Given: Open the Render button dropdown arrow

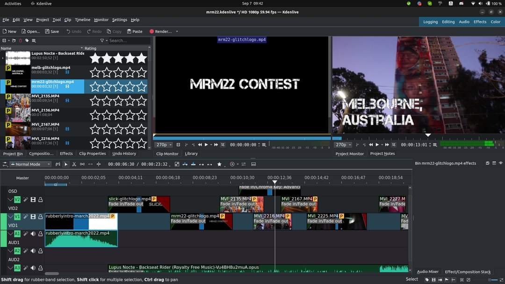Looking at the screenshot, I should (177, 31).
